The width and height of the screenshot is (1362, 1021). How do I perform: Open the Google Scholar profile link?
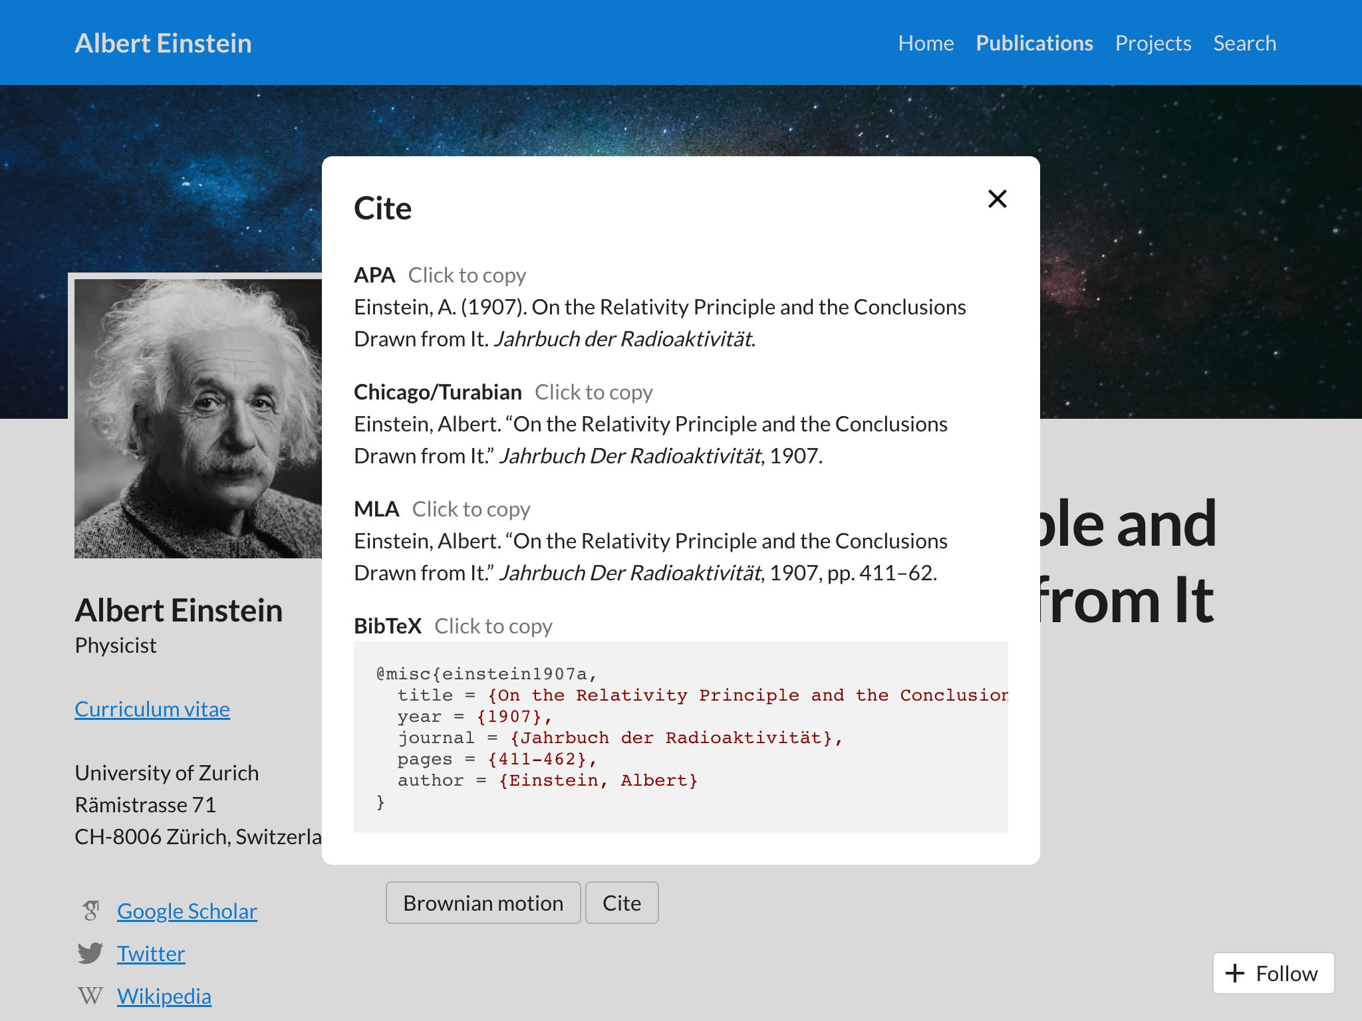tap(187, 911)
